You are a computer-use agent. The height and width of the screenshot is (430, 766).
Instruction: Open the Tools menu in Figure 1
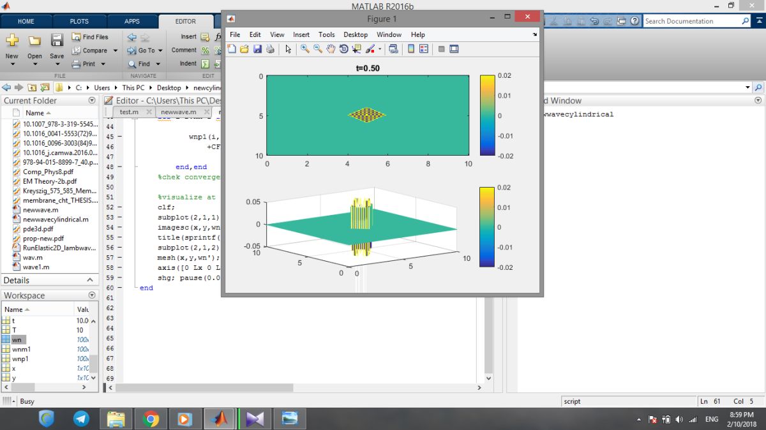[x=326, y=34]
